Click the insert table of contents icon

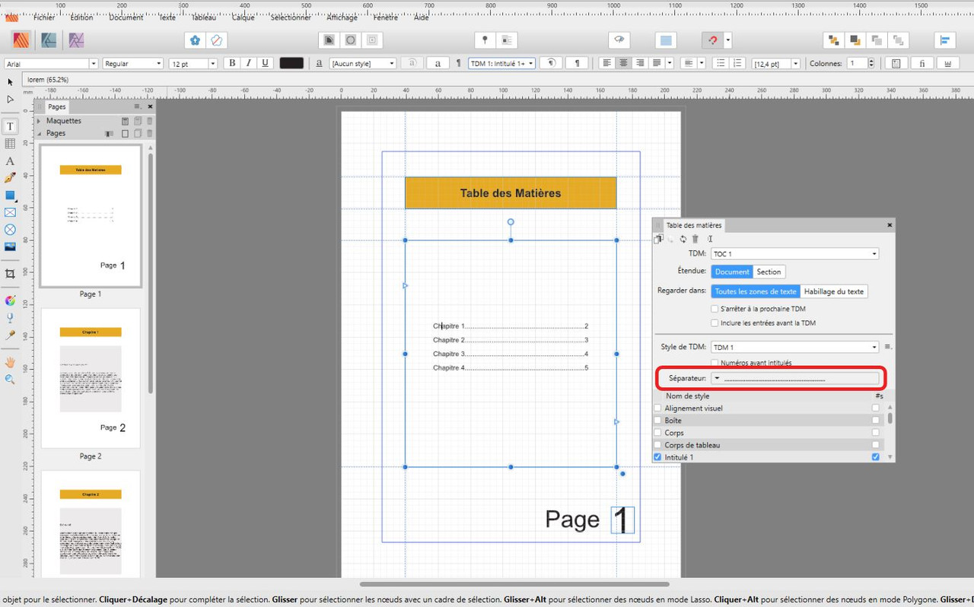[x=659, y=239]
